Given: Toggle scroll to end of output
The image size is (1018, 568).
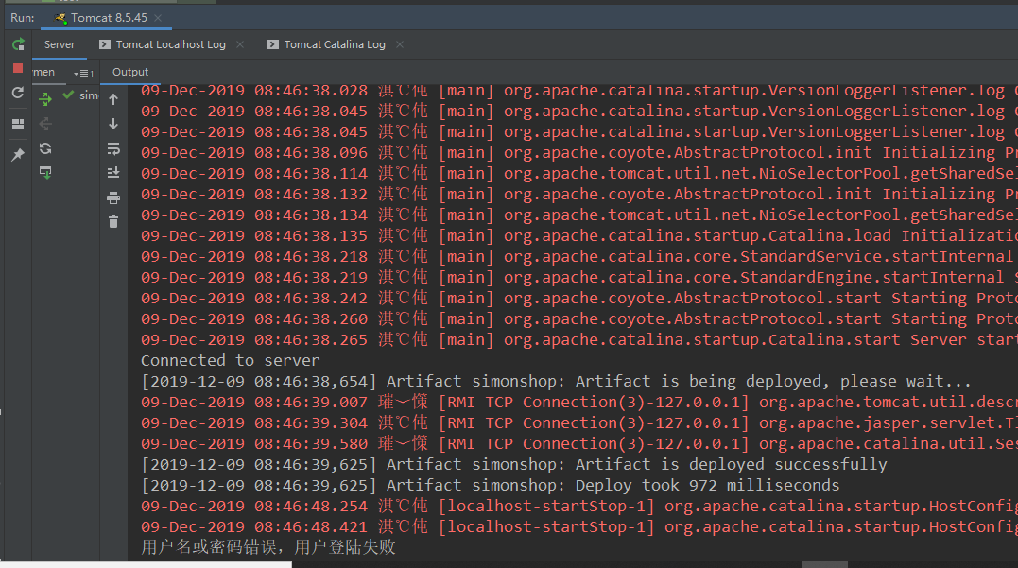Looking at the screenshot, I should click(113, 173).
